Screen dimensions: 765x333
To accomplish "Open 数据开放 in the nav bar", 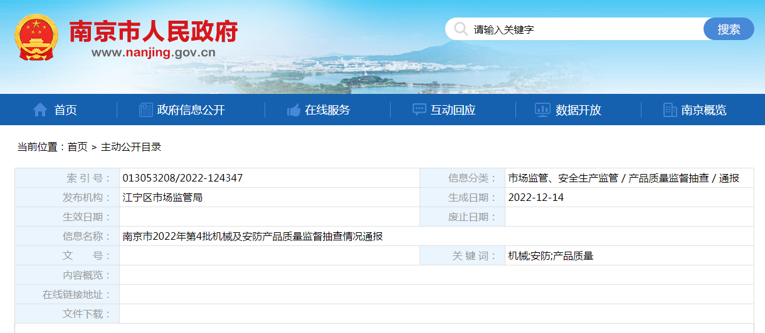I will (578, 110).
